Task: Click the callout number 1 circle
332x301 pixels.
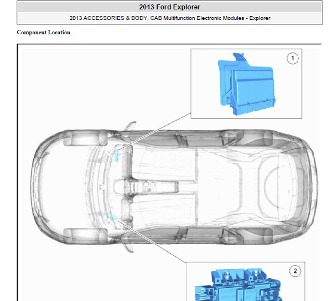Action: (293, 58)
